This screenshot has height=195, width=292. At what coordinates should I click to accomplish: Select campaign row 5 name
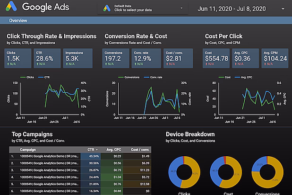49,184
